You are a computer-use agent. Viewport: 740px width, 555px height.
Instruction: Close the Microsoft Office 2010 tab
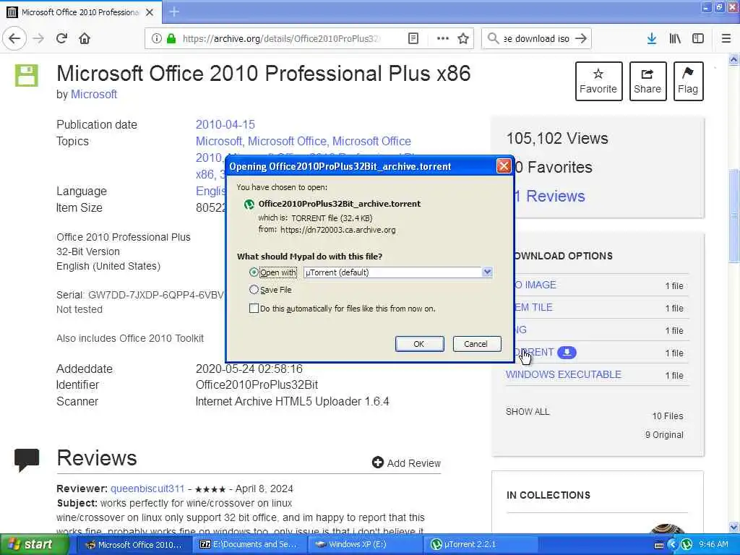[x=150, y=12]
